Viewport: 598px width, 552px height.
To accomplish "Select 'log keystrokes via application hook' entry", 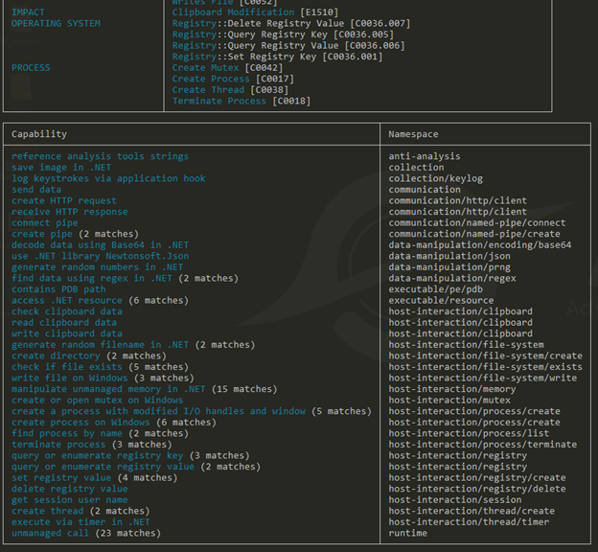I will (x=108, y=178).
